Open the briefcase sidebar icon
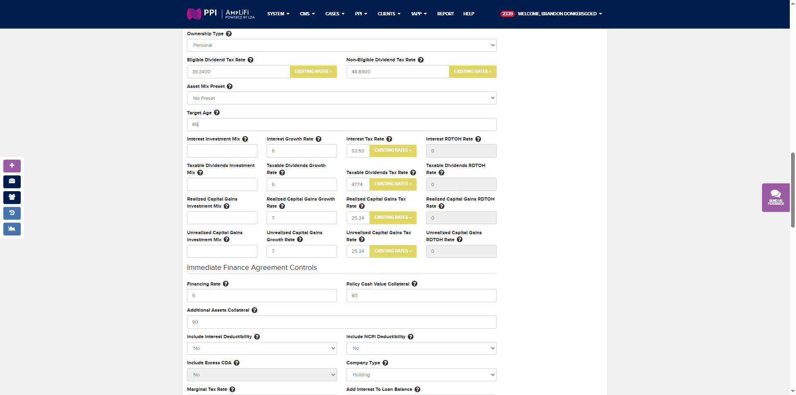This screenshot has width=796, height=395. pos(12,182)
